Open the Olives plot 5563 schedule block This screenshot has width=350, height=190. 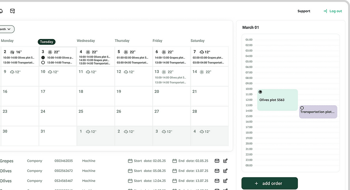coord(278,100)
